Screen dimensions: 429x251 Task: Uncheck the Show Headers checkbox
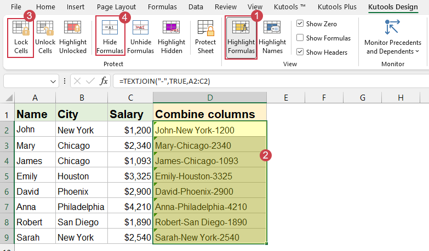coord(300,52)
